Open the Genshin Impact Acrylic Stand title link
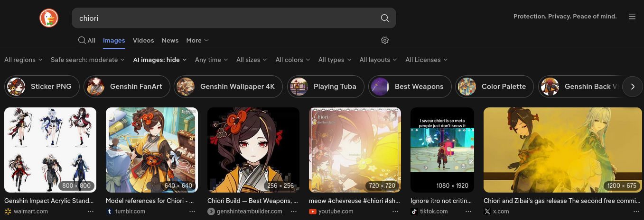This screenshot has width=644, height=220. (49, 201)
